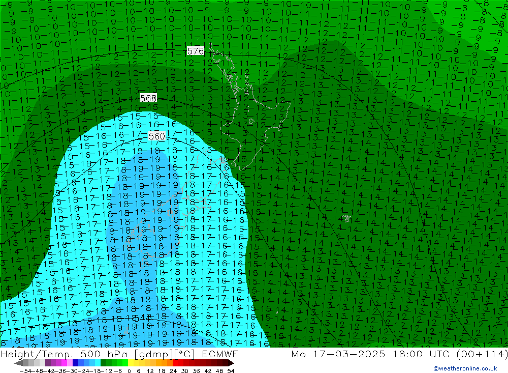The width and height of the screenshot is (508, 373).
Task: Select the purple swatch at -42 on legend
Action: pos(48,363)
